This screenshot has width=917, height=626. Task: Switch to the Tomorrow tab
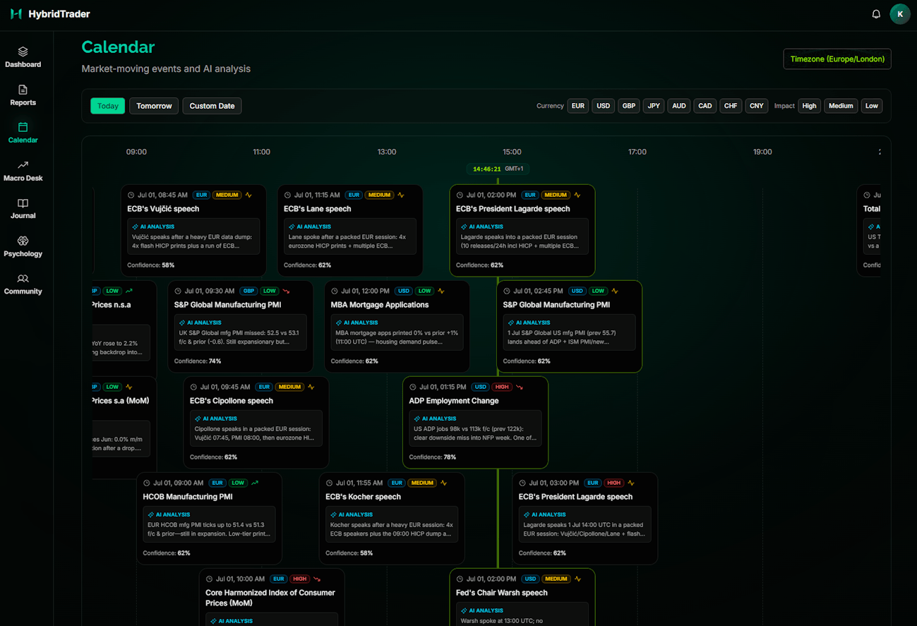(x=154, y=106)
